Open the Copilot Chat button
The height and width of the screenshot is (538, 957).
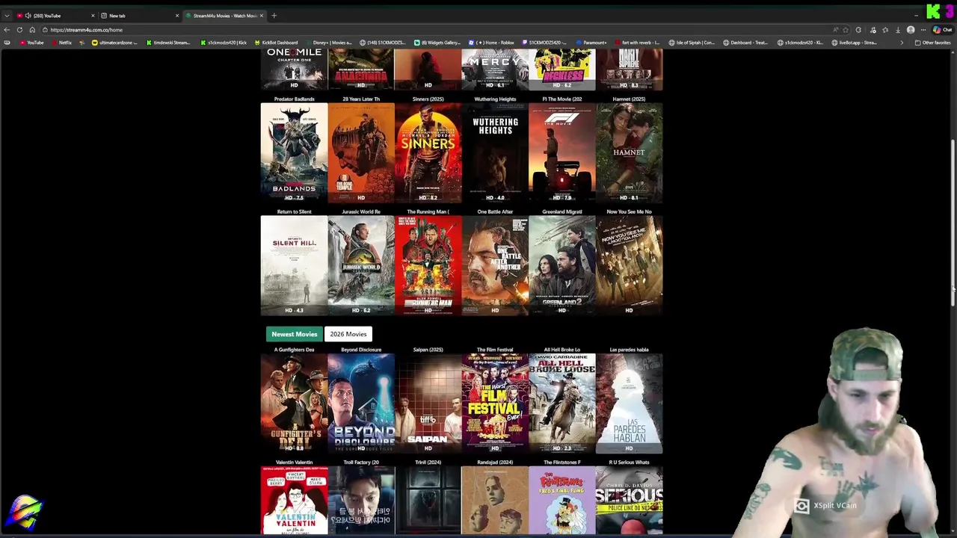pos(943,30)
